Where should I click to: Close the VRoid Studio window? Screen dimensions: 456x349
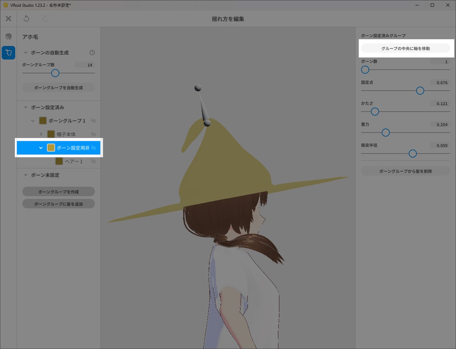point(448,5)
